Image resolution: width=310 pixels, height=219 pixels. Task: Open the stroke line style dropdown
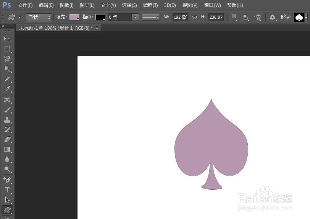[150, 17]
